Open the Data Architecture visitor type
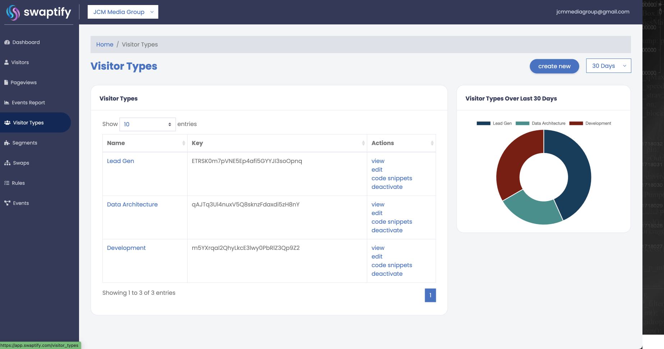 coord(132,205)
